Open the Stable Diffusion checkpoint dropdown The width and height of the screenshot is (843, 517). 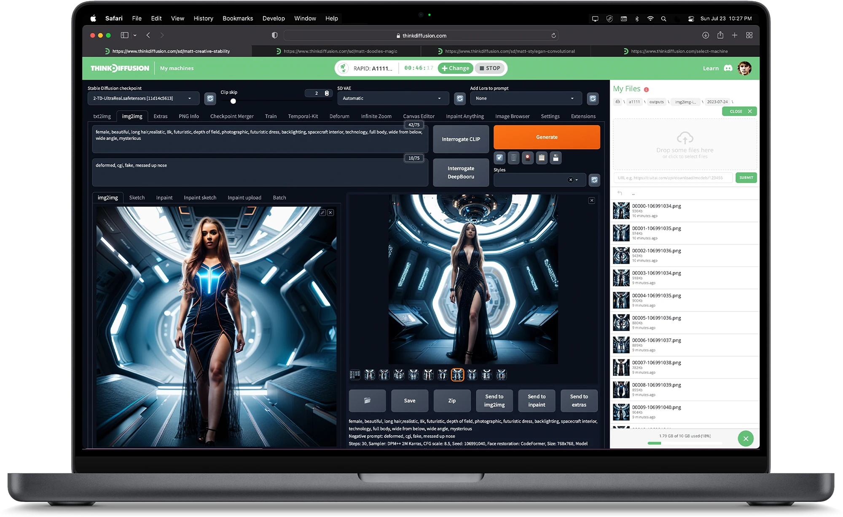coord(143,98)
